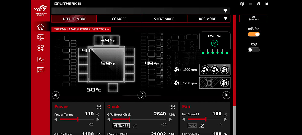Select DEFAULT MODE tab
This screenshot has width=302, height=135.
74,19
